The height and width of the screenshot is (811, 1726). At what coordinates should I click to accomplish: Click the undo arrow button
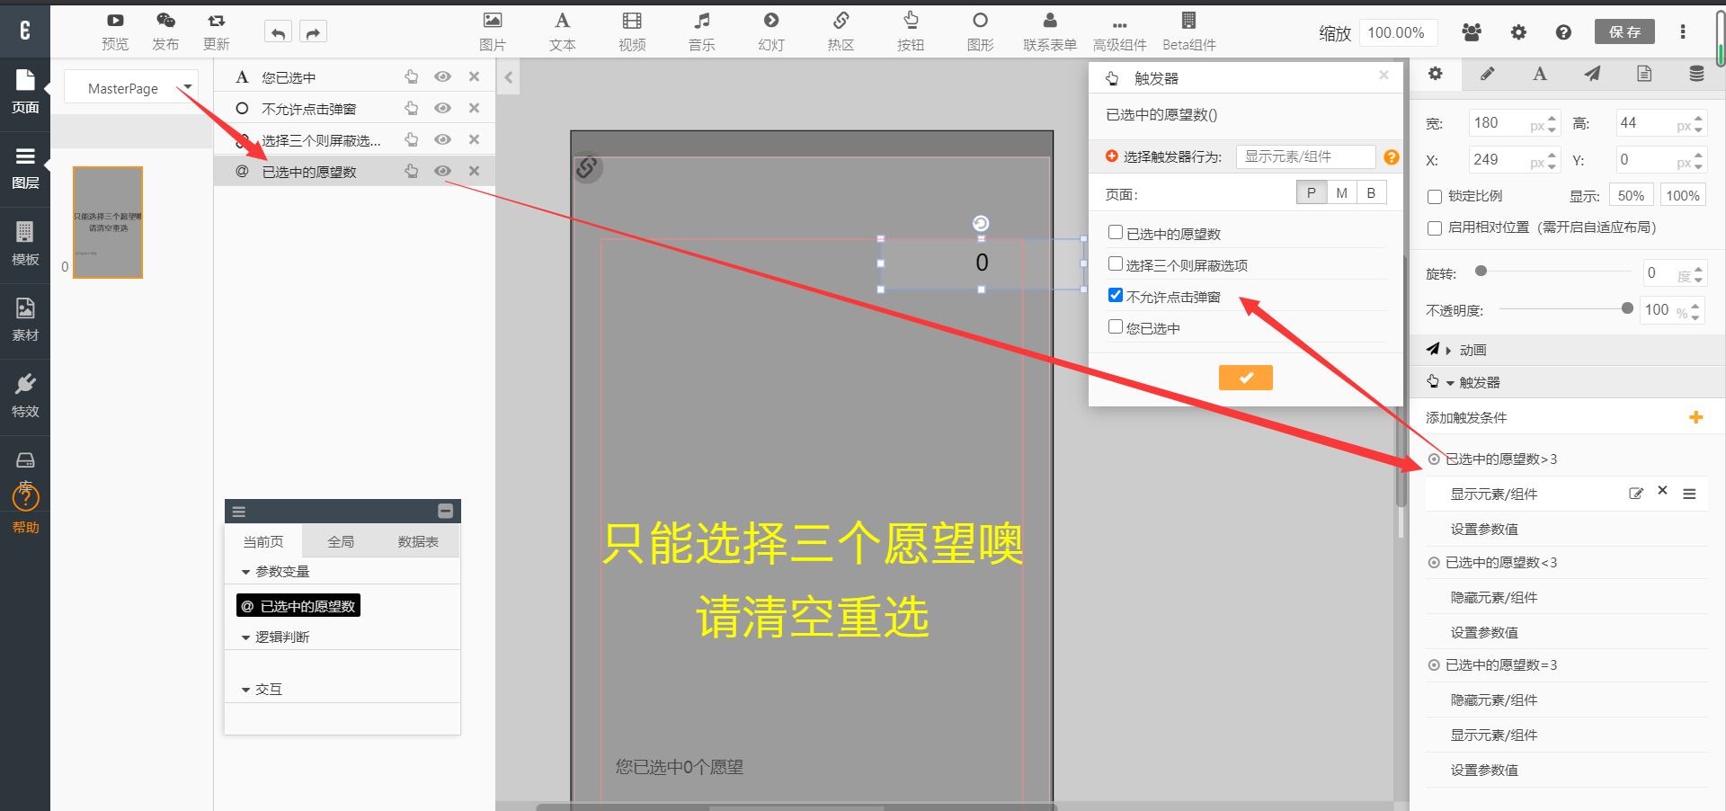tap(278, 33)
